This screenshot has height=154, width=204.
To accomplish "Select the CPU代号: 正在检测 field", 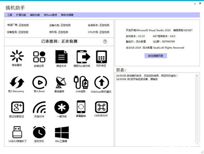I will 99,32.
